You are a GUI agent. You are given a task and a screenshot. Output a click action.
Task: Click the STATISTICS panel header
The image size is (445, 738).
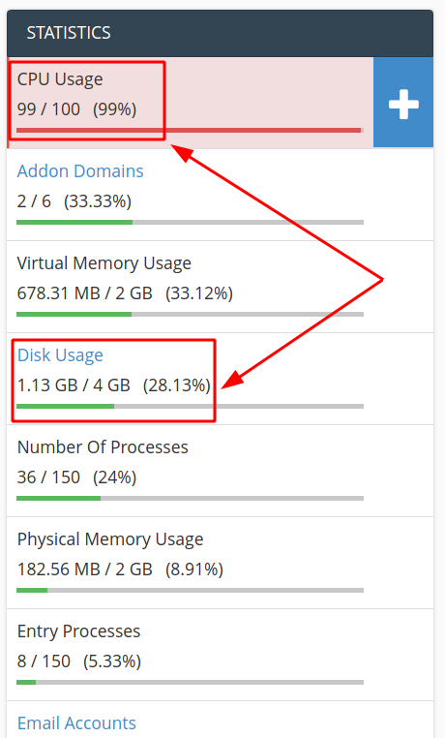point(220,33)
